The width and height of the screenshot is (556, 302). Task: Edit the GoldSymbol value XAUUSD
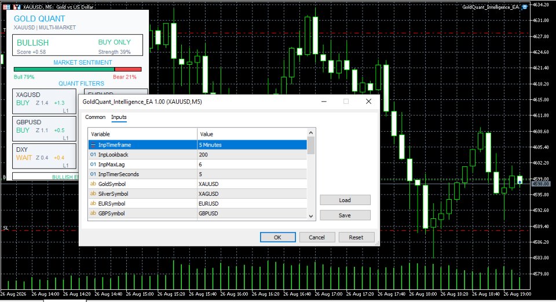click(x=252, y=184)
